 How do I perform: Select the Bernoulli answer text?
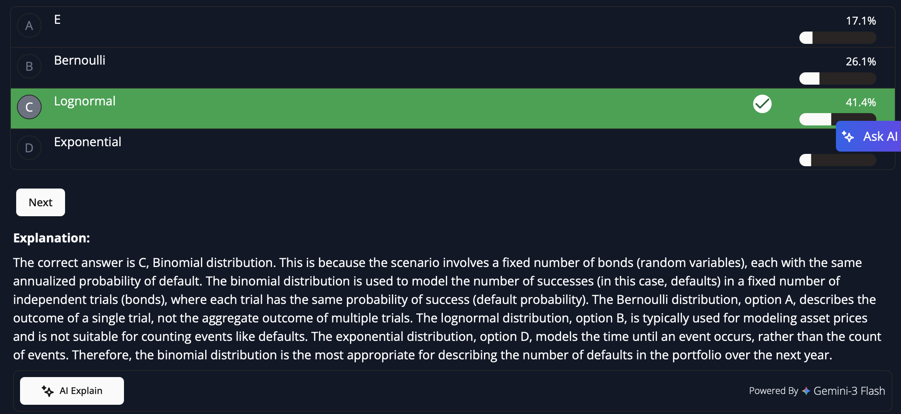[x=80, y=60]
